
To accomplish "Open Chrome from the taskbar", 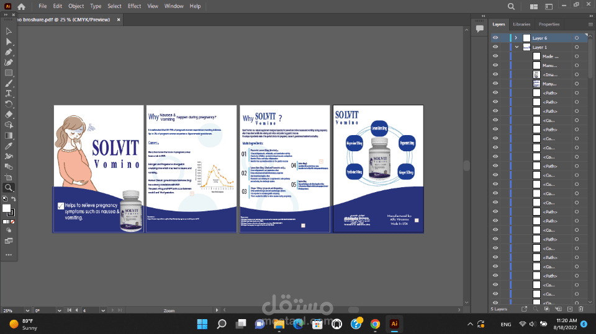I will (375, 324).
